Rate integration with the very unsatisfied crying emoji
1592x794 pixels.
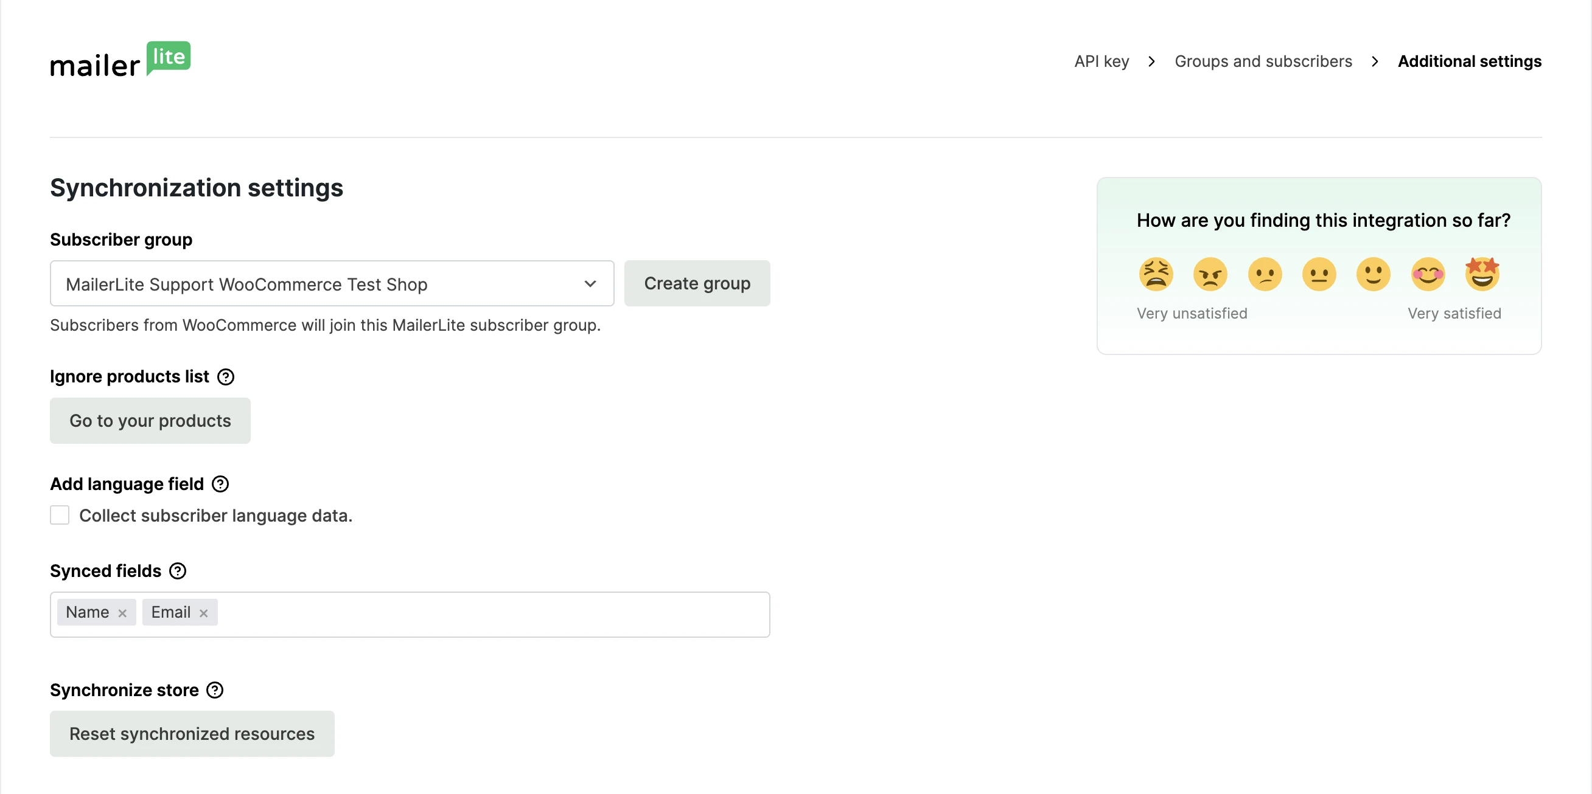coord(1156,274)
